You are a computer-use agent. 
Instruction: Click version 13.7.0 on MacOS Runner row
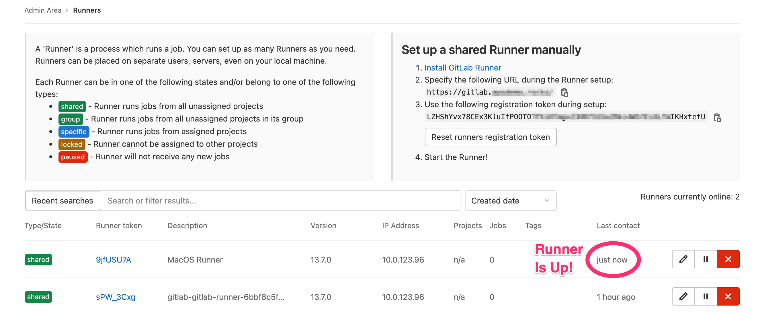(x=321, y=260)
